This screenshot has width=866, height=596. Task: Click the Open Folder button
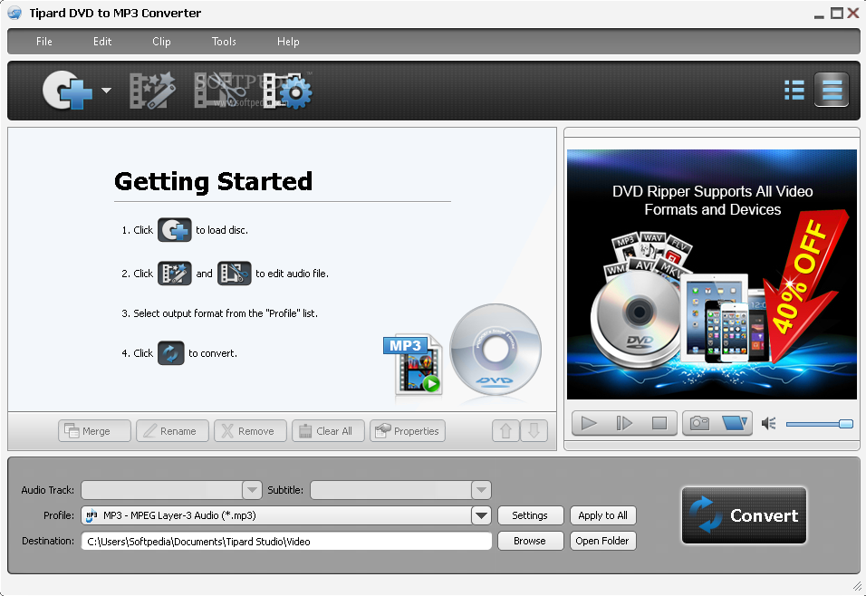(603, 541)
